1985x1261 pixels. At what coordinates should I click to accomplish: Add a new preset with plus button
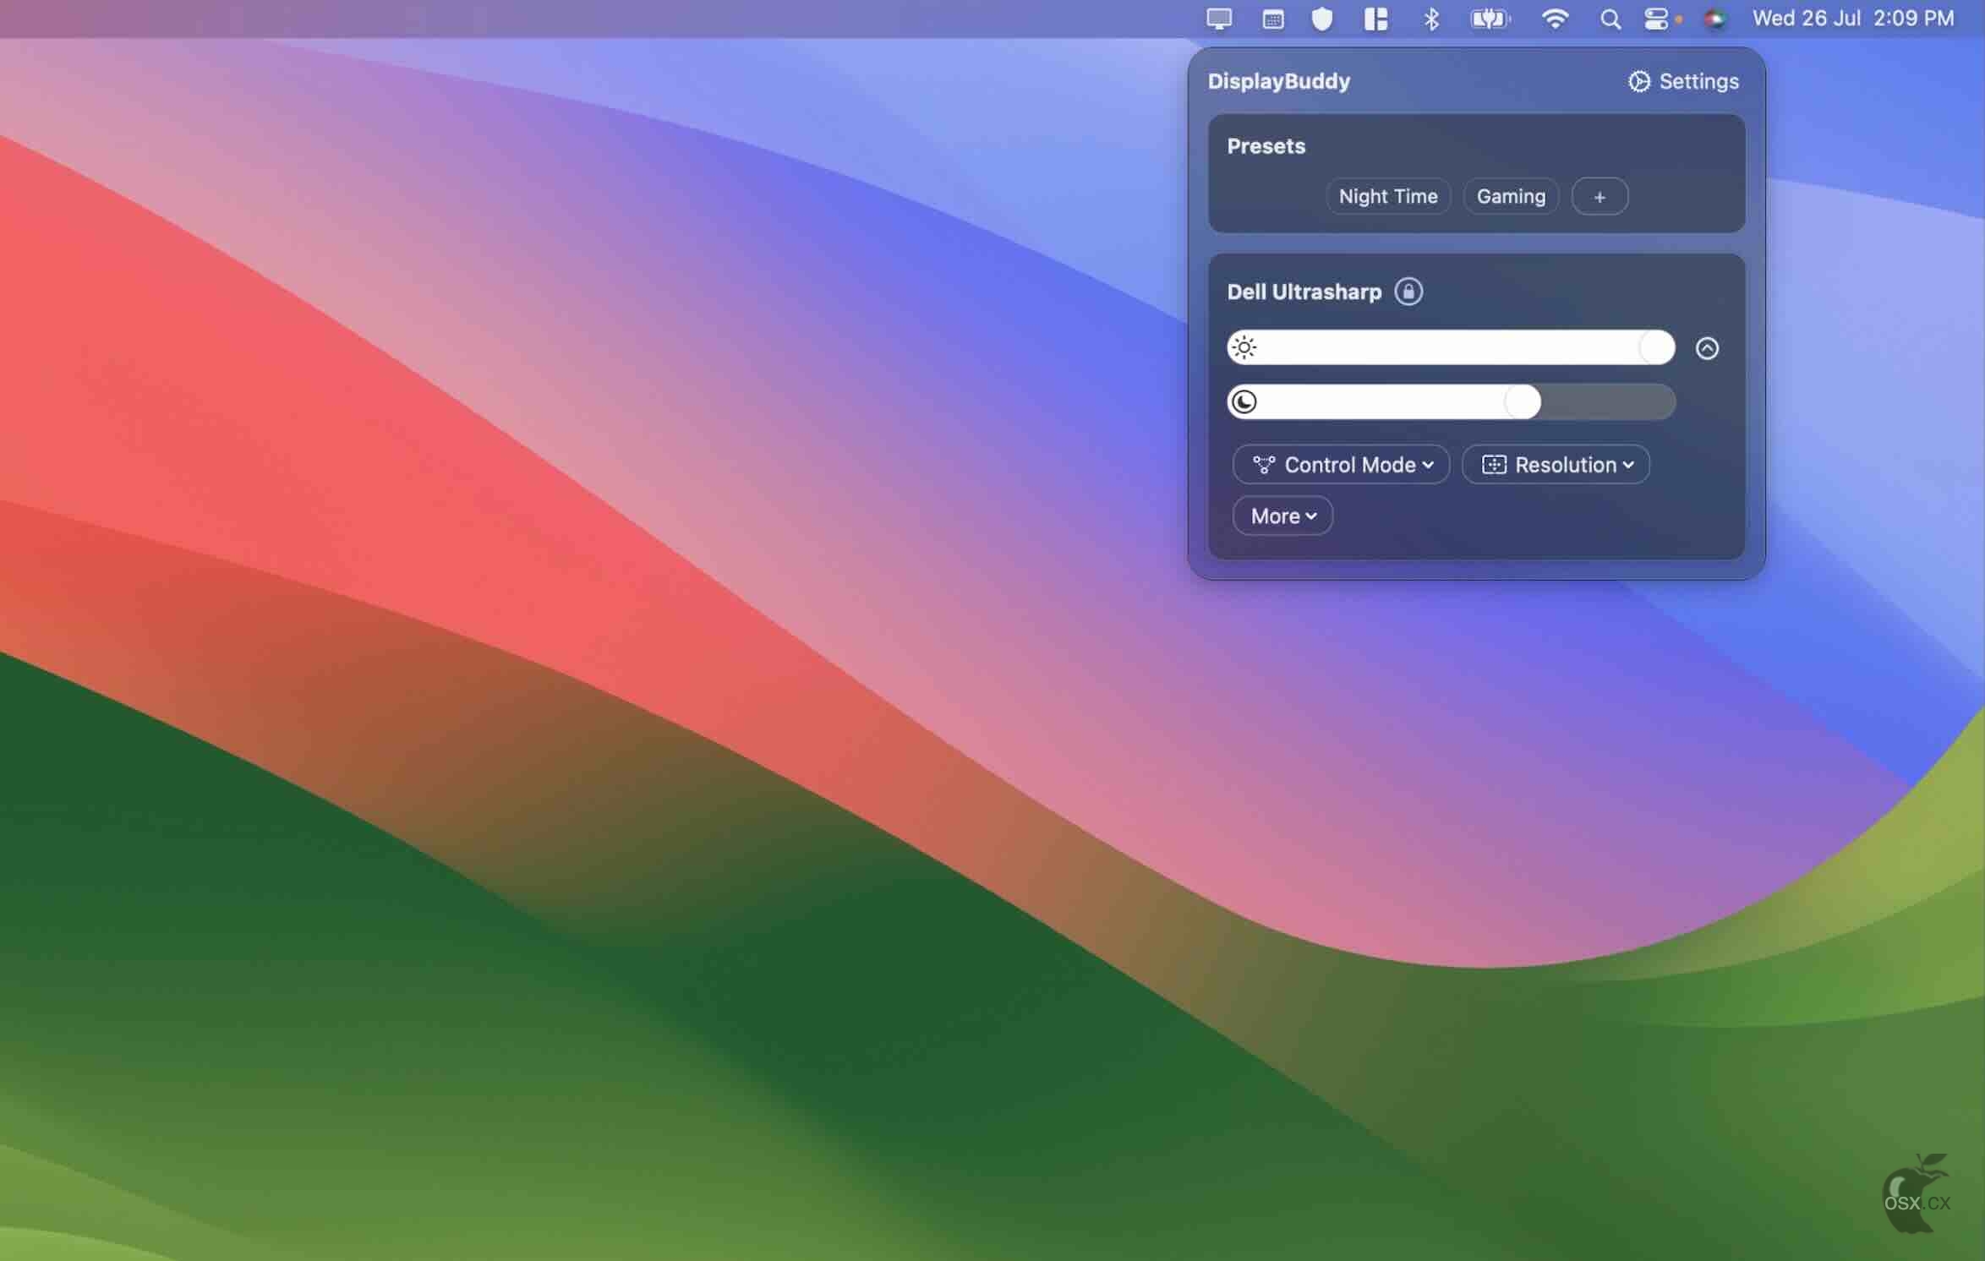click(1599, 196)
